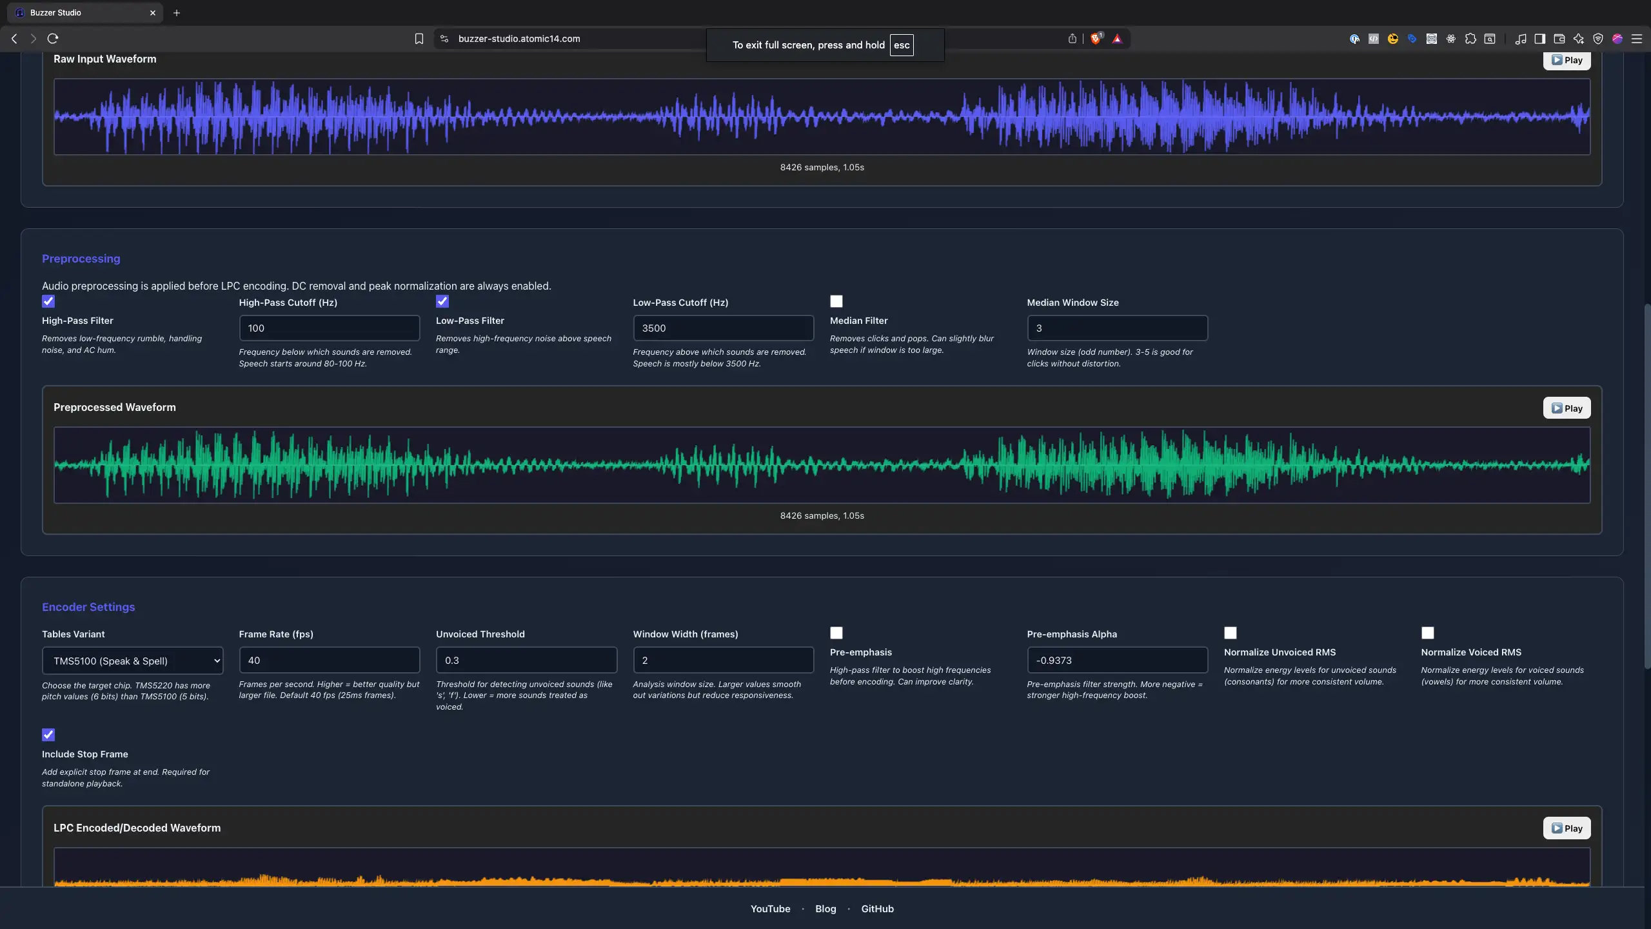This screenshot has width=1651, height=929.
Task: Open Brave Wallet icon in toolbar
Action: (x=1559, y=39)
